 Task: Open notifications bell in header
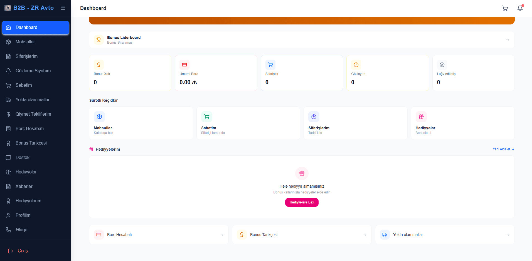(520, 8)
